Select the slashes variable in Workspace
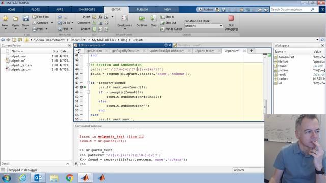326x183 pixels. click(283, 79)
